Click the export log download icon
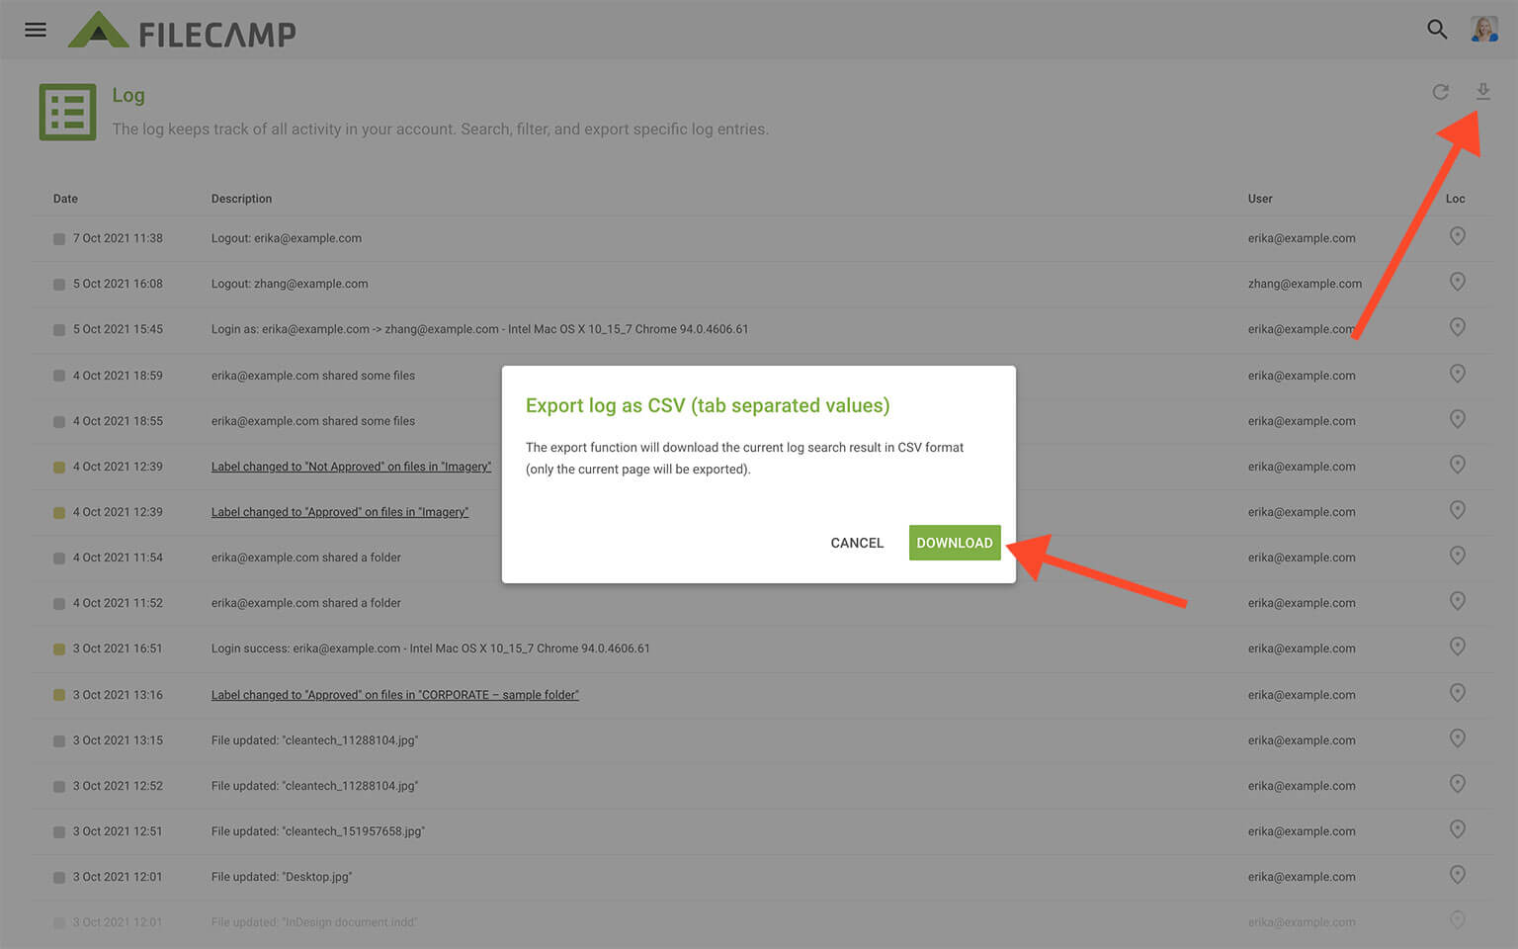 (x=1482, y=92)
